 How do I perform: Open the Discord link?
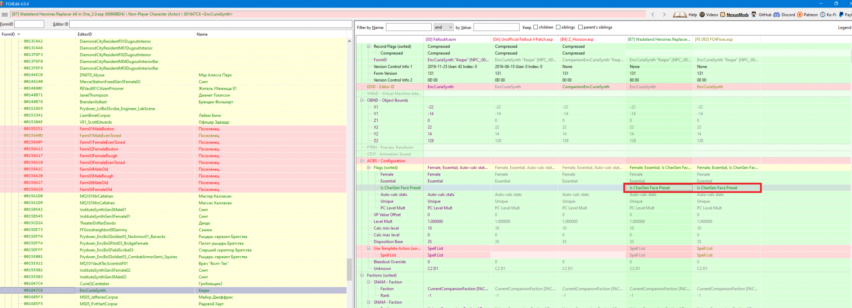pos(777,15)
